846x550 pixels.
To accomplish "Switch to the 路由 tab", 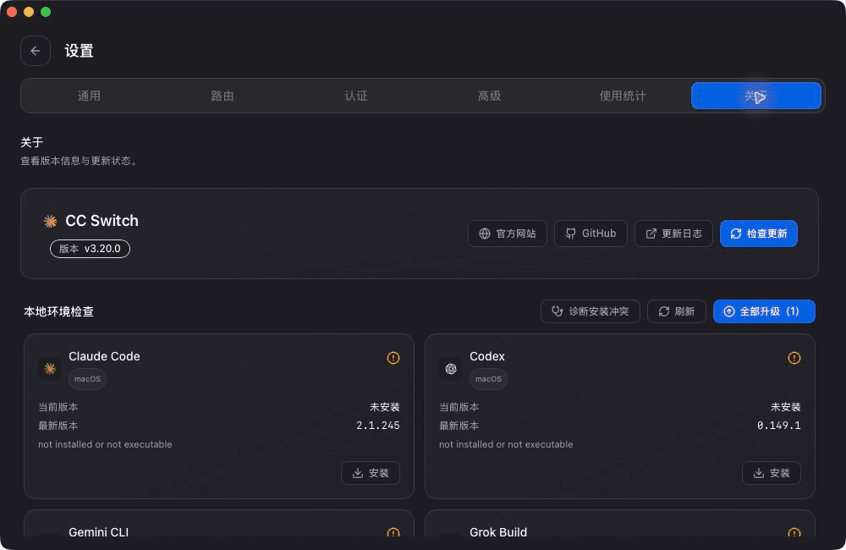I will tap(222, 96).
